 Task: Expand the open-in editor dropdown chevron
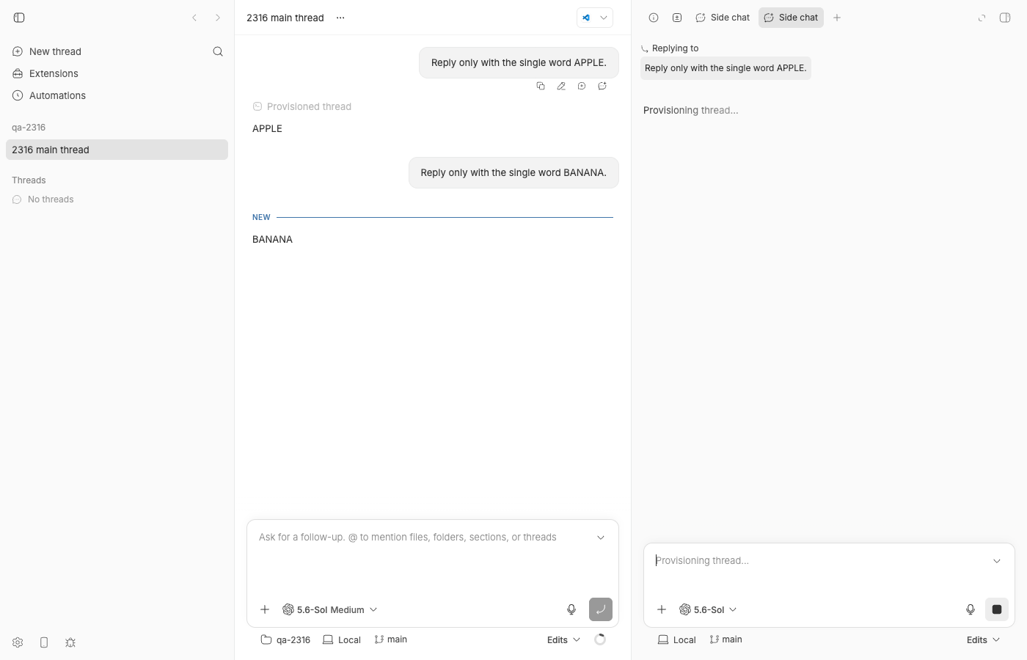click(x=604, y=18)
